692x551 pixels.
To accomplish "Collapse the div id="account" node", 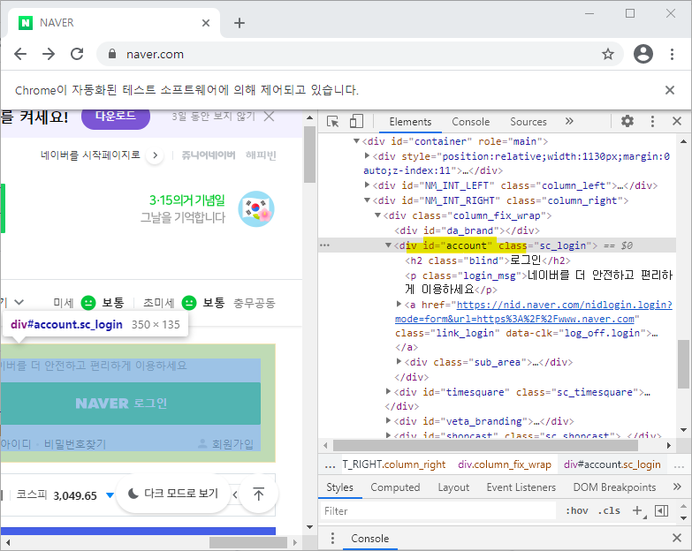I will coord(388,245).
